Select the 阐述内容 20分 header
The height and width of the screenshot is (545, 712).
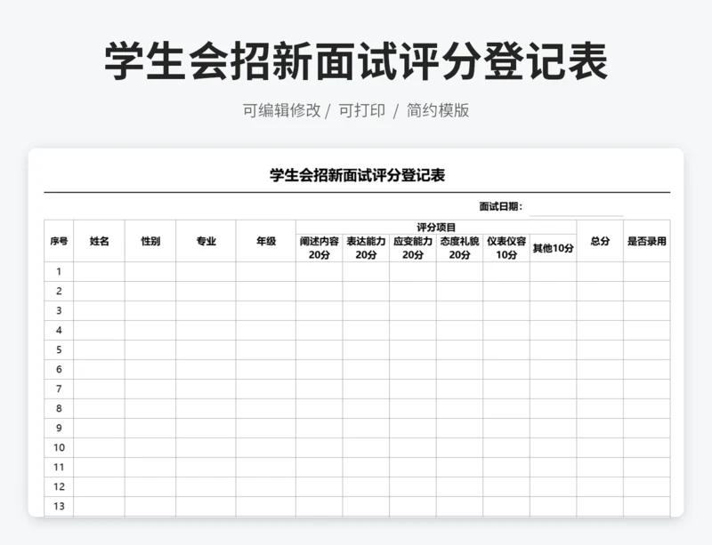(320, 248)
